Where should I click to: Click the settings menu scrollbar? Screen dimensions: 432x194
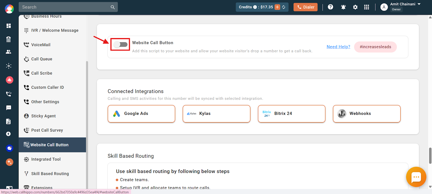pos(87,124)
